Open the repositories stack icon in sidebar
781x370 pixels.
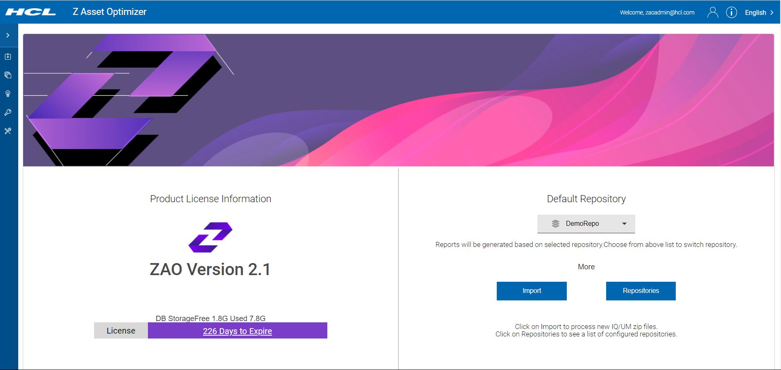coord(8,75)
